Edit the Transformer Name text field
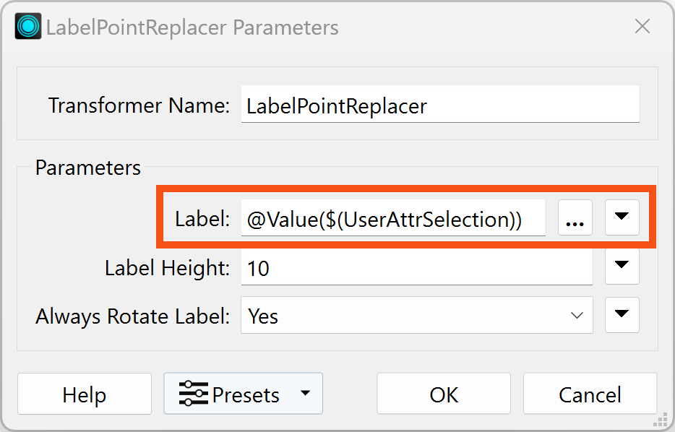 pyautogui.click(x=439, y=105)
